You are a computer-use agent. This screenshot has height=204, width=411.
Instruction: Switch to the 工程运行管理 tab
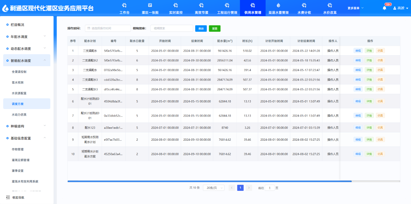(227, 8)
